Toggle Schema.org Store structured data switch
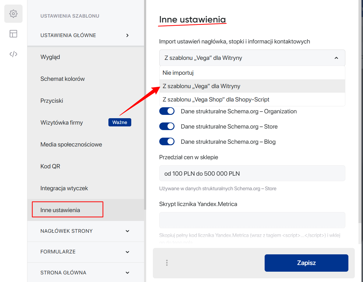Viewport: 363px width, 282px height. pos(167,126)
